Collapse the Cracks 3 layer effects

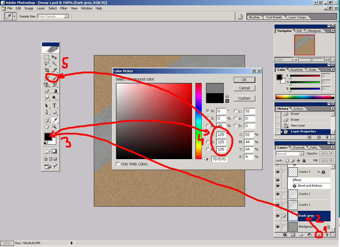pyautogui.click(x=318, y=172)
